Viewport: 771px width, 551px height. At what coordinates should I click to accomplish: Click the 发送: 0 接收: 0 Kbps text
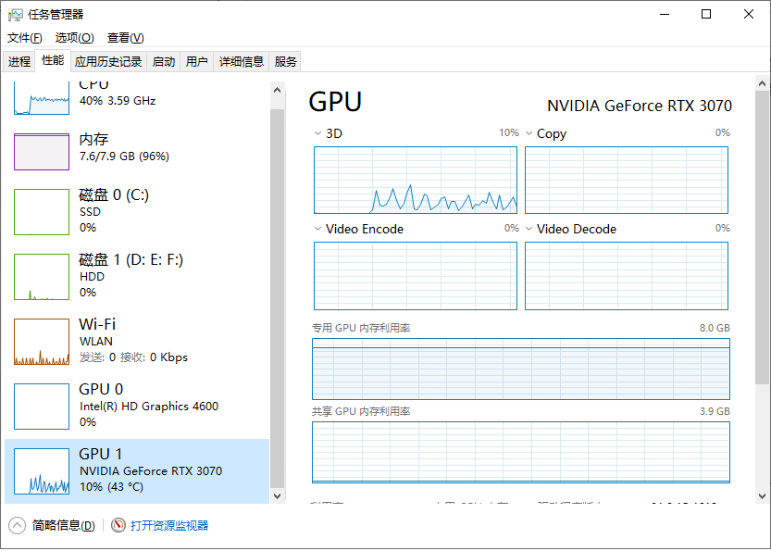tap(133, 357)
